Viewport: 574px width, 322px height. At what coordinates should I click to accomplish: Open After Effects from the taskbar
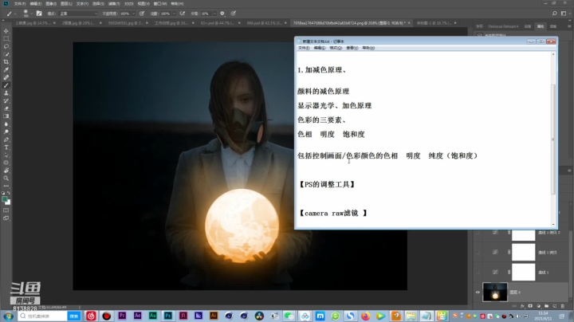pos(137,316)
